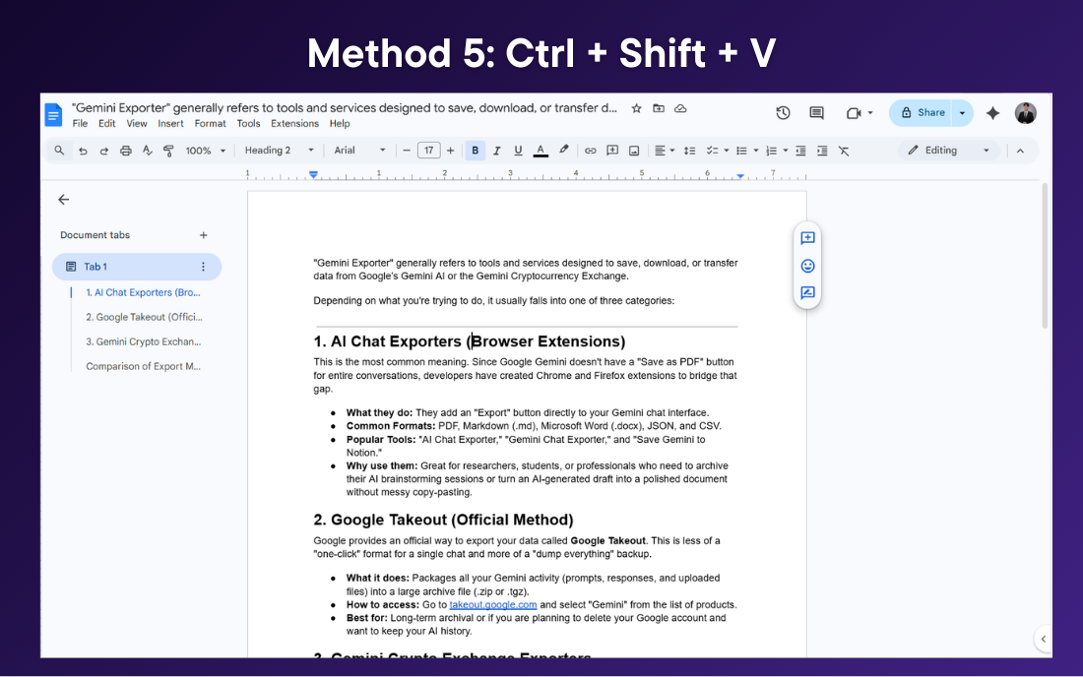Click suggest edits icon beside the page

807,292
